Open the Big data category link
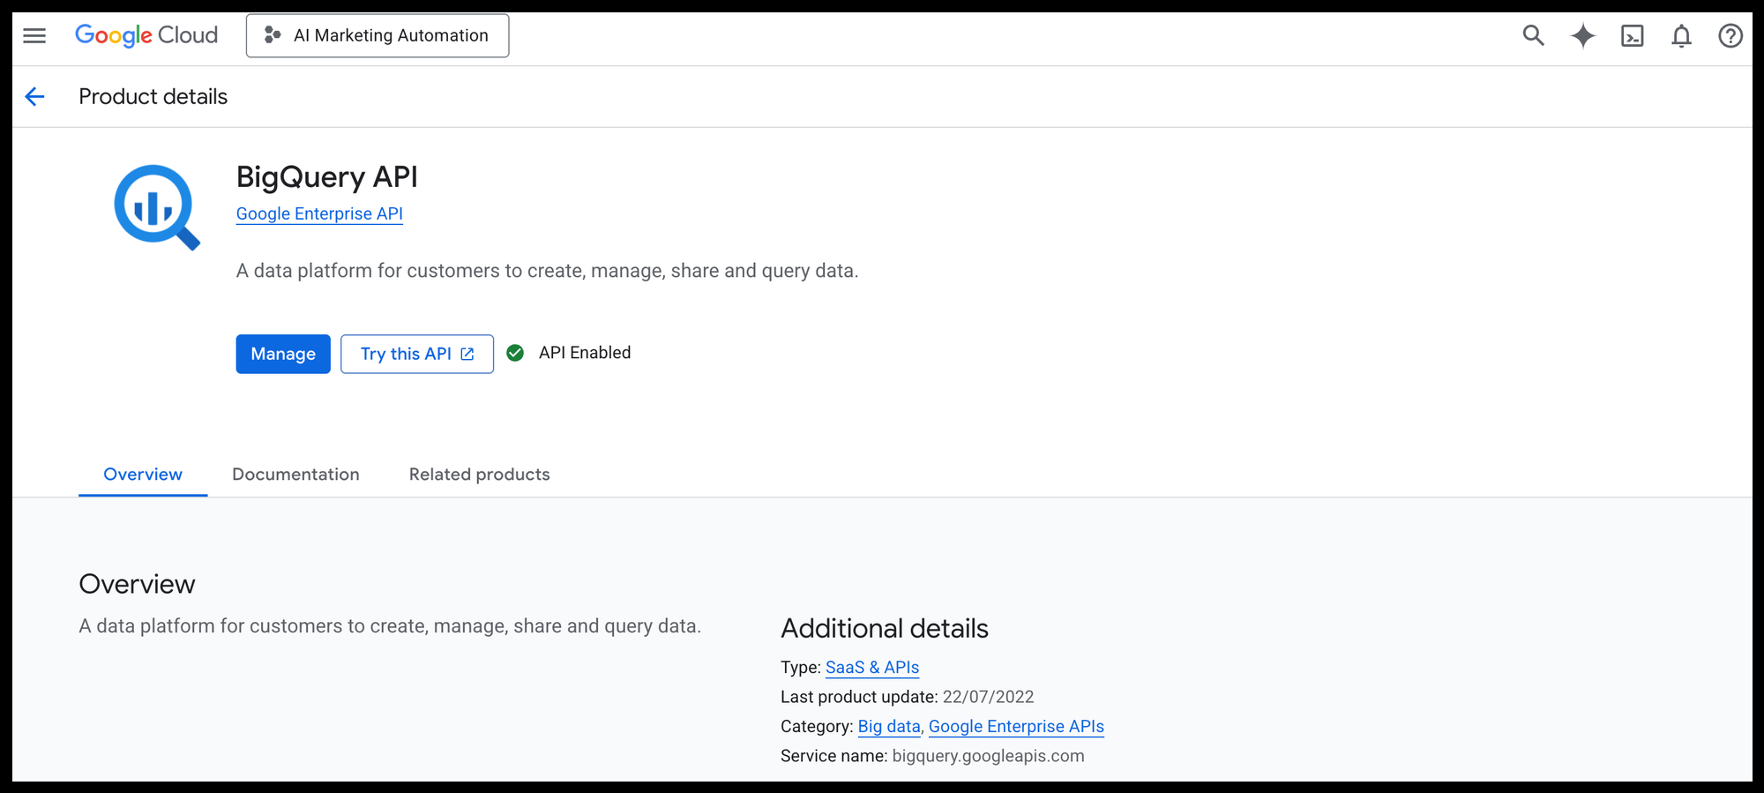 click(x=888, y=727)
